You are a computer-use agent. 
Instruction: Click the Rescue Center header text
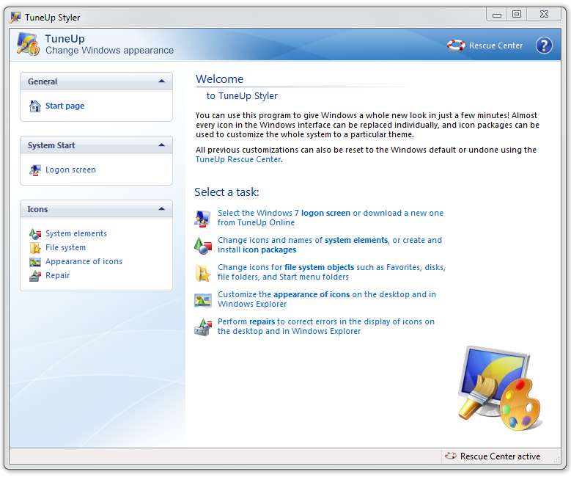496,45
